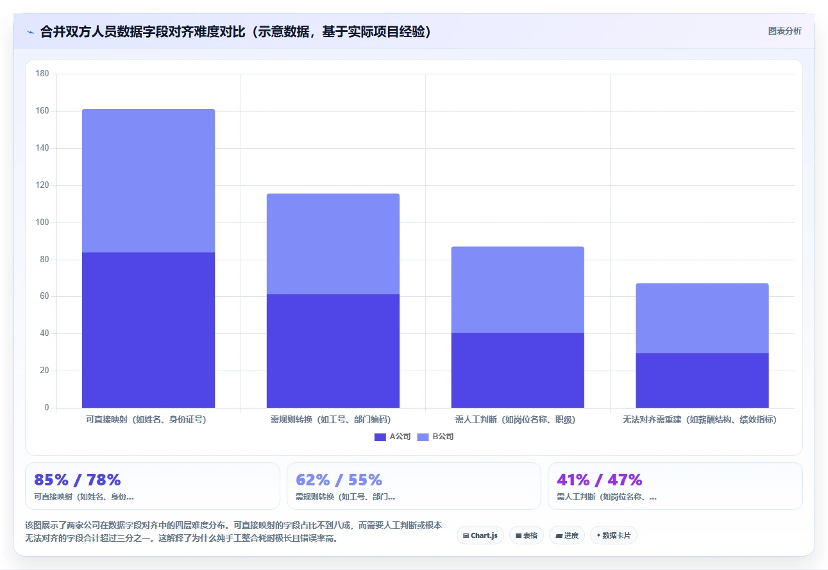Click B公司 bar segment for 无法对齐需重建
Viewport: 828px width, 570px height.
pos(702,318)
